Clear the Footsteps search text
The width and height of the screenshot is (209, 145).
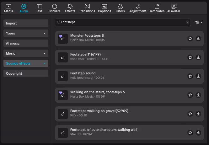tap(188, 22)
